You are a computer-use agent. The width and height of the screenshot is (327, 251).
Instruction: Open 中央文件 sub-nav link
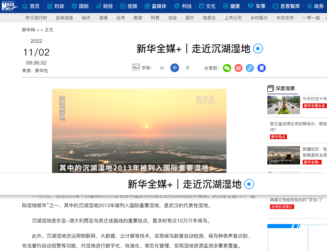(x=285, y=18)
